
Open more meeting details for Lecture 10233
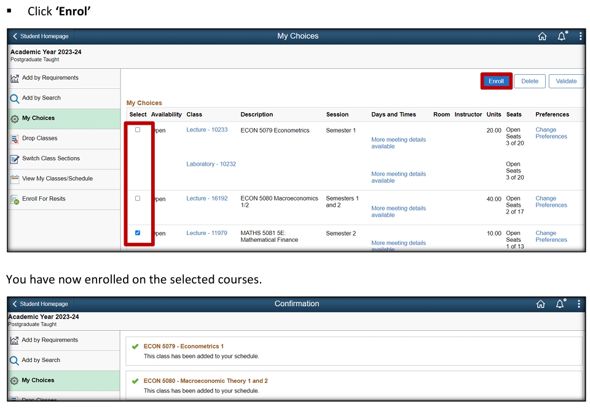tap(398, 143)
